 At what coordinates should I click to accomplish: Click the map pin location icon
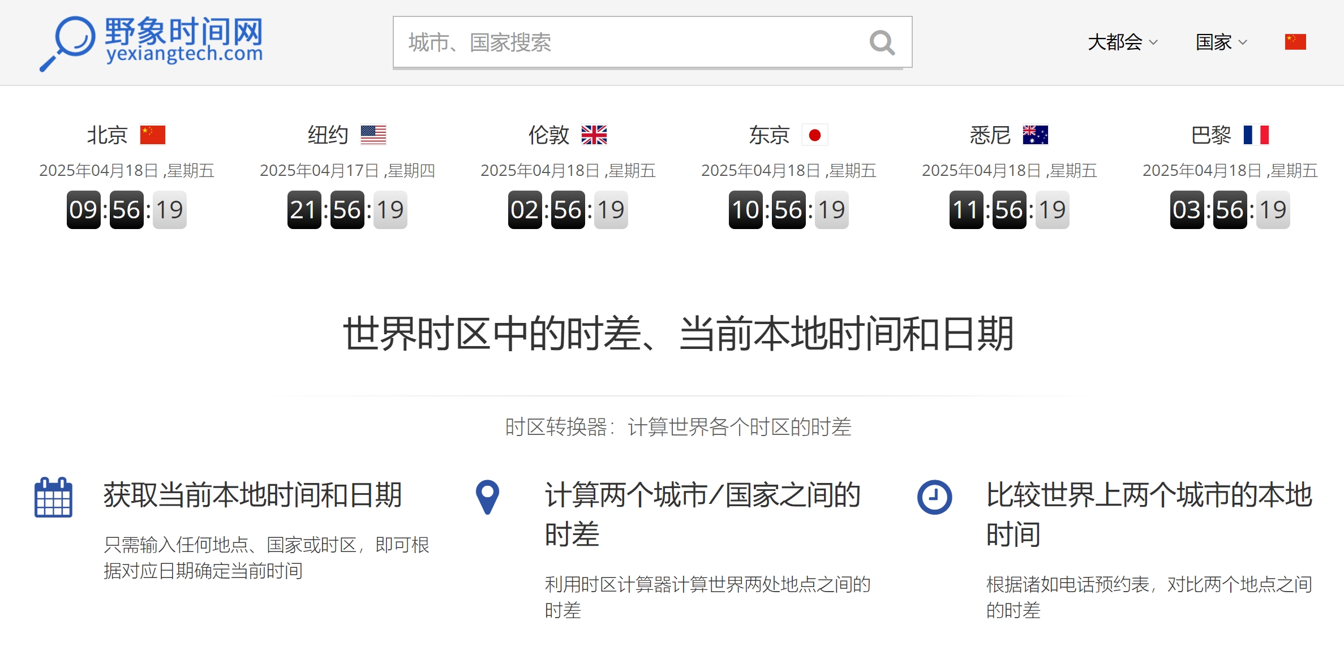click(487, 497)
